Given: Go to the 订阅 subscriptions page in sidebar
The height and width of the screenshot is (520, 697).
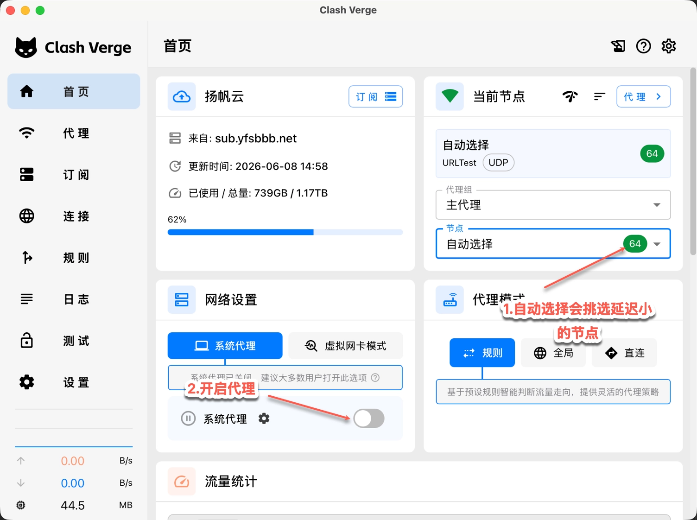Looking at the screenshot, I should [x=74, y=174].
